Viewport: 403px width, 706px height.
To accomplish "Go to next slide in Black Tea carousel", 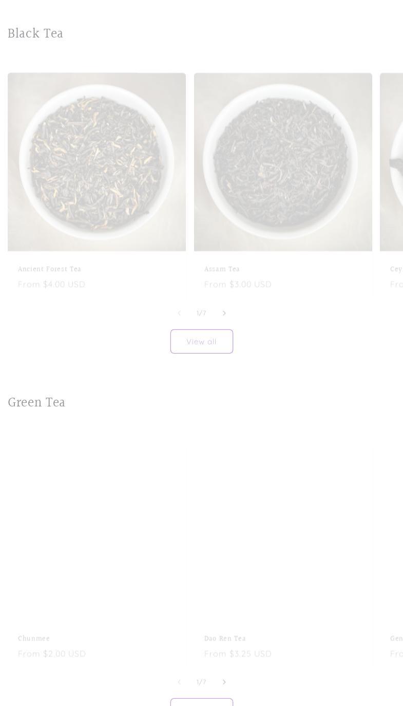I will (224, 313).
